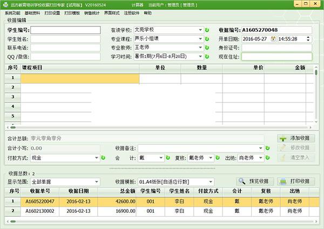324x229 pixels.
Task: Click the green refresh icon beside 出纳
Action: [268, 158]
